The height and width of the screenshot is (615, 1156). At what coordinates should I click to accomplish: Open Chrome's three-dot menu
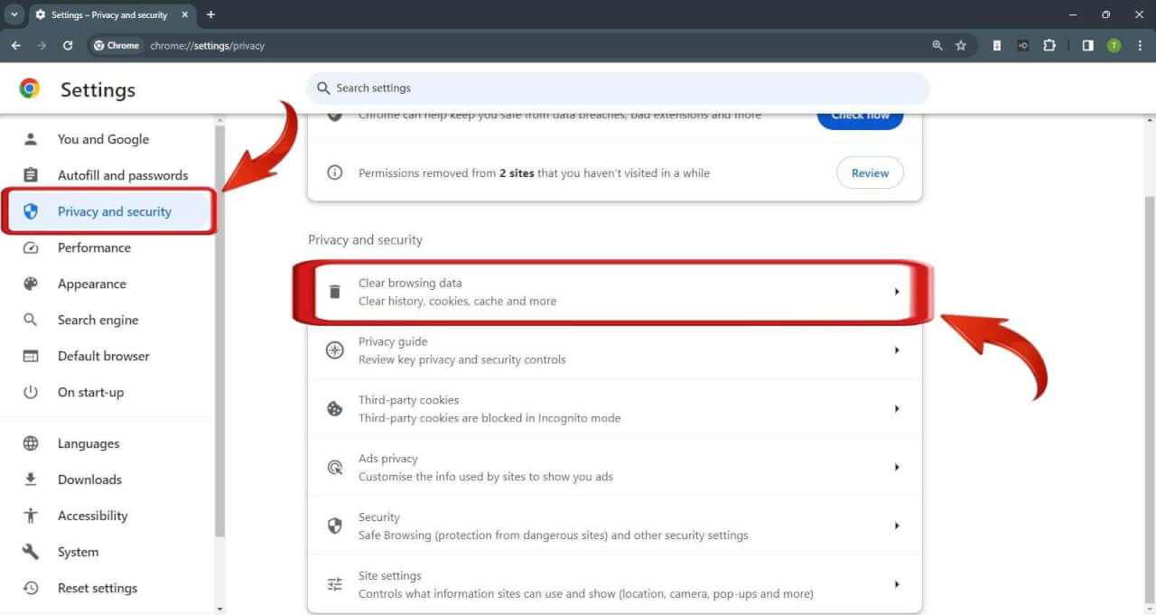(x=1140, y=45)
